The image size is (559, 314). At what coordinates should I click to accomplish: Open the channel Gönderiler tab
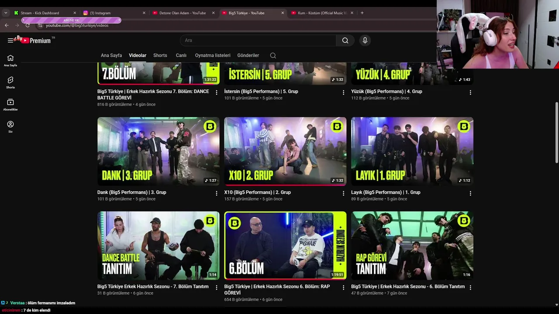pos(248,55)
